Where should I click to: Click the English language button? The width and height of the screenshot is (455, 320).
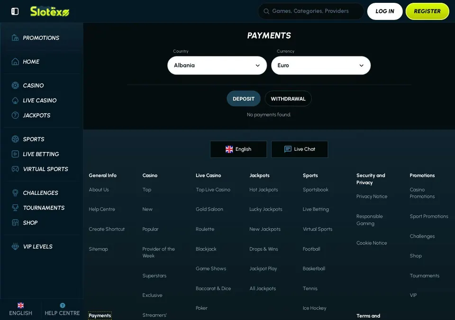(x=238, y=149)
